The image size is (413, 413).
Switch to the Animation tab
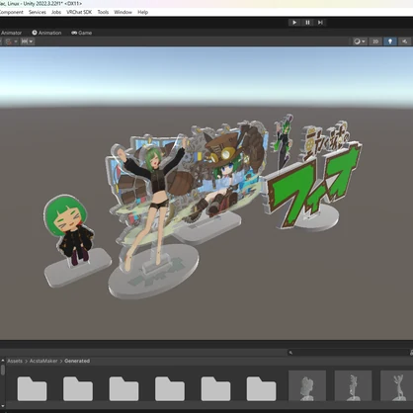pos(46,33)
